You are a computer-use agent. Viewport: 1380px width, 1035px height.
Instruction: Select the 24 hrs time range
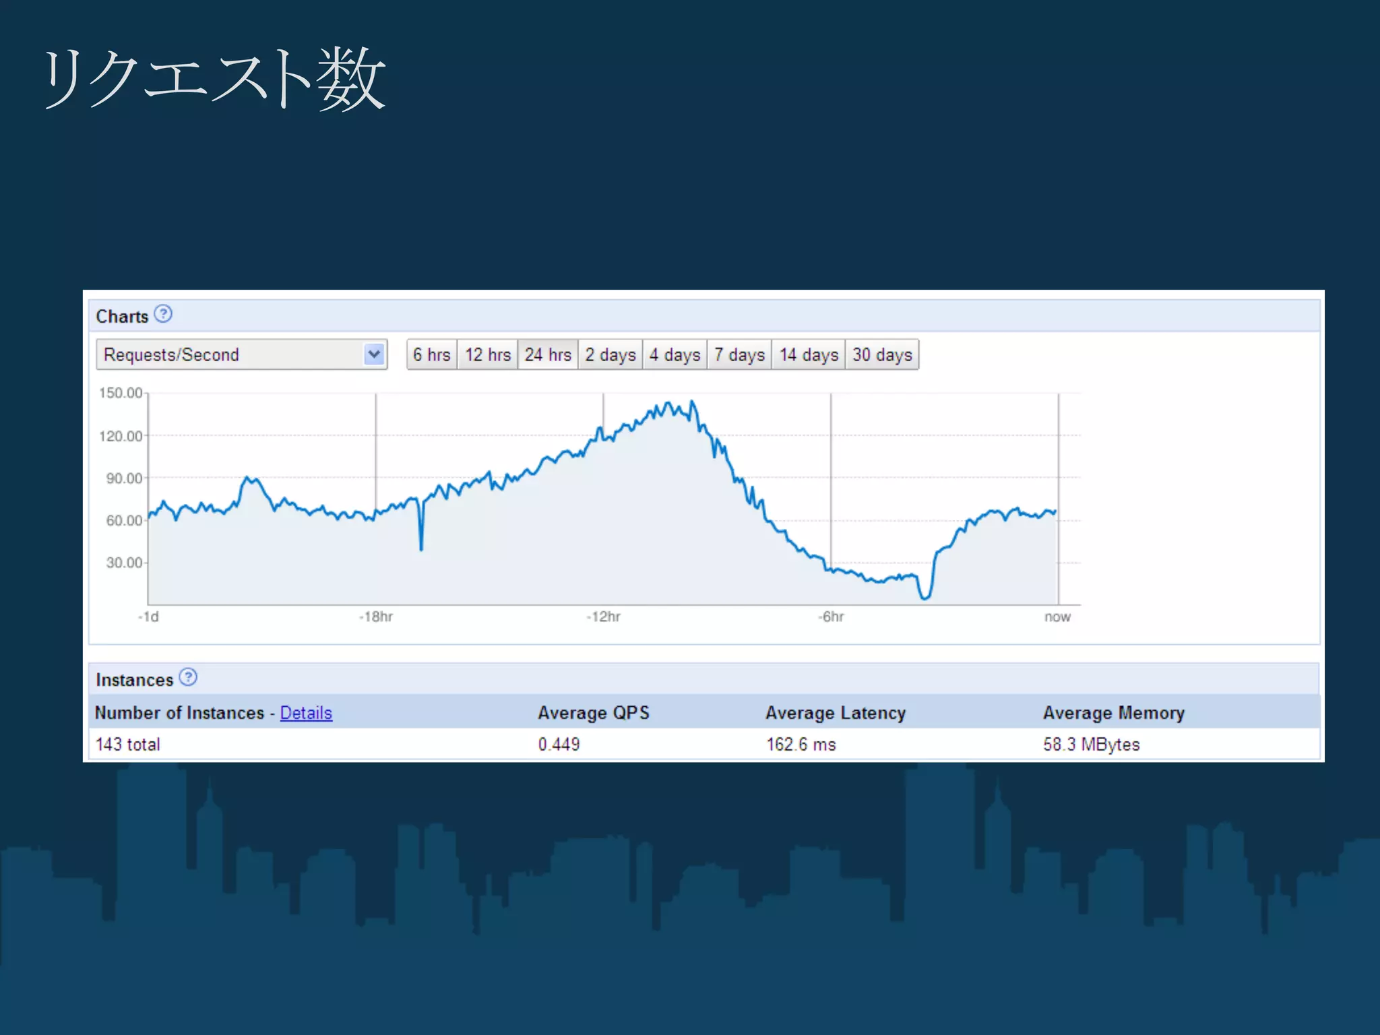coord(547,354)
